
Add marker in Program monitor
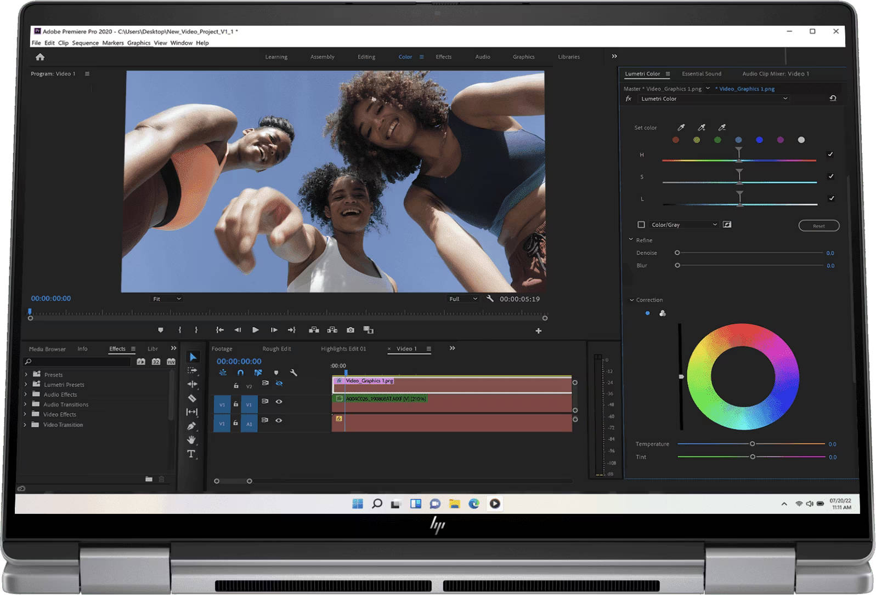(x=161, y=330)
